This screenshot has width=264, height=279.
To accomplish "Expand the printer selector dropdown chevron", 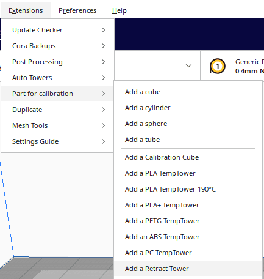I will pyautogui.click(x=188, y=65).
